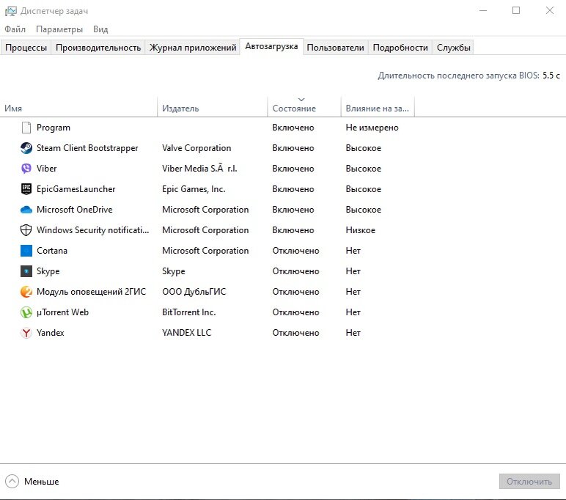
Task: Select the Epic Games, Inc. cell
Action: [x=194, y=189]
